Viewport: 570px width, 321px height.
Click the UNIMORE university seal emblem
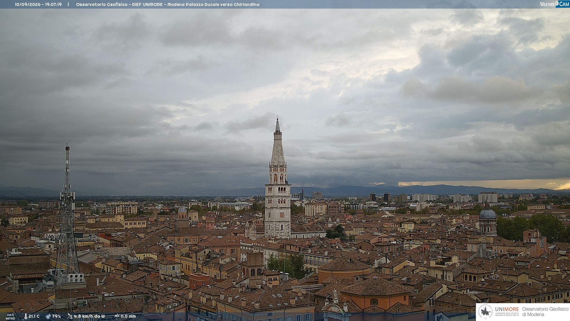485,312
